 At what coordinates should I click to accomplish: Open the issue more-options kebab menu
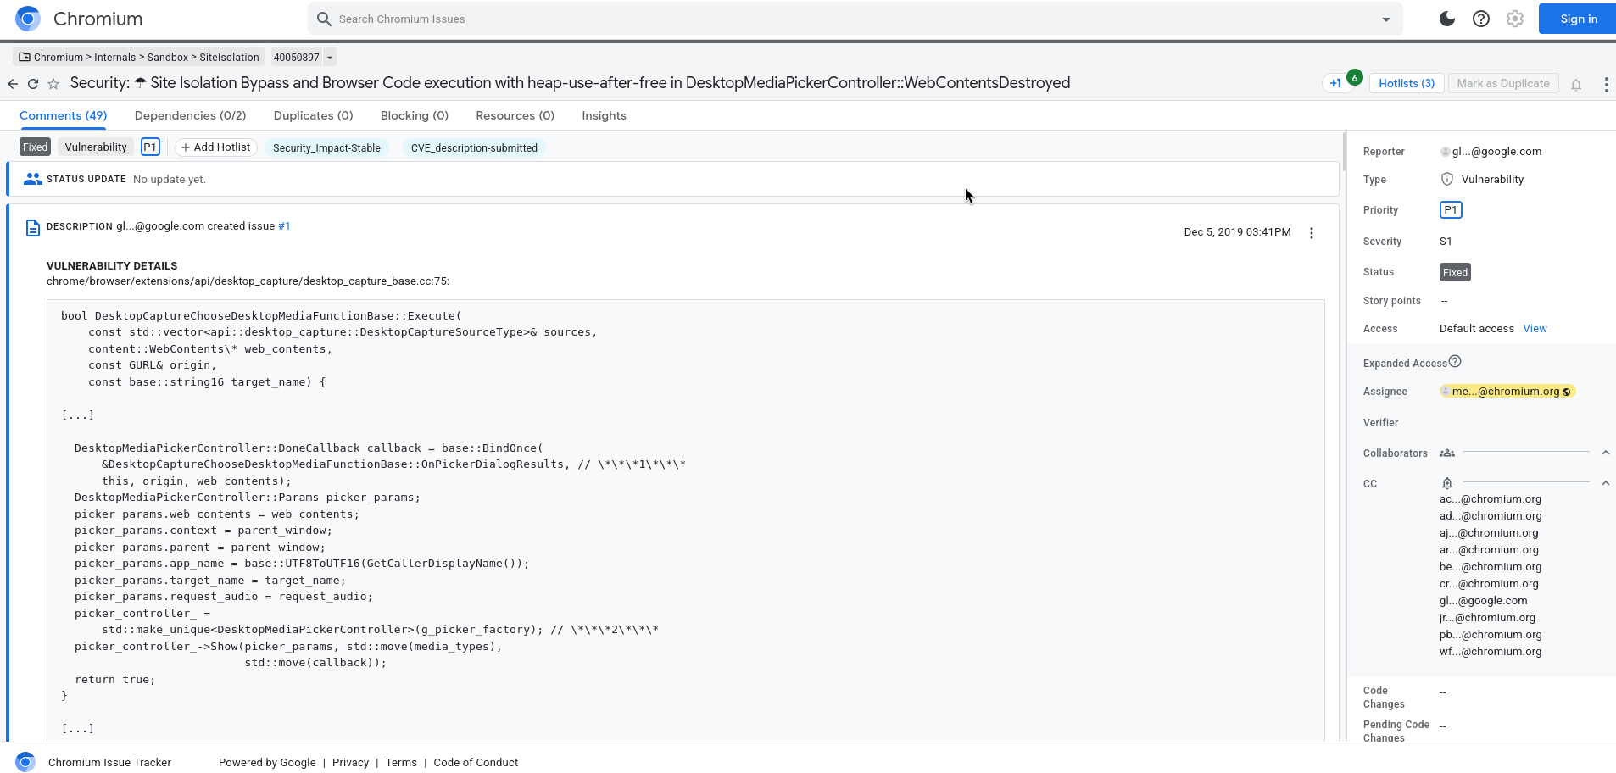tap(1606, 84)
